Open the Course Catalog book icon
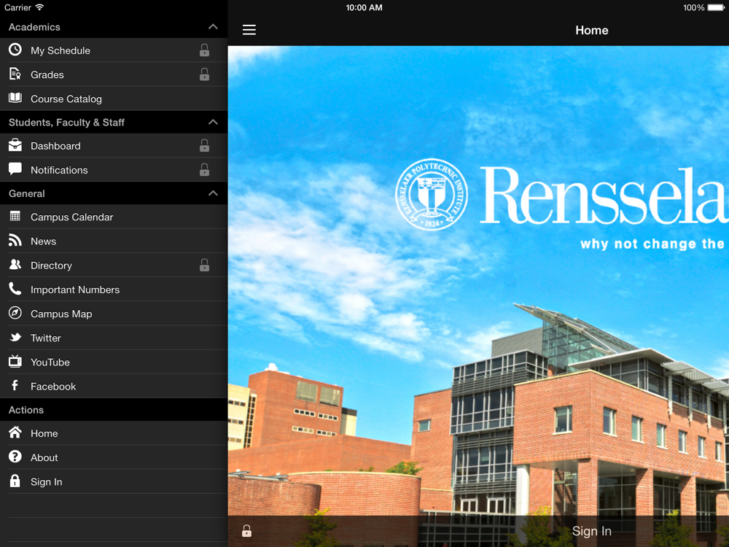This screenshot has height=547, width=729. click(x=15, y=98)
